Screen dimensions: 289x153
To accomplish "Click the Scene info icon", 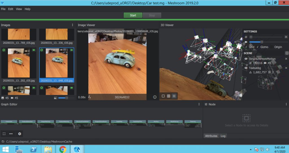I will coord(287,53).
